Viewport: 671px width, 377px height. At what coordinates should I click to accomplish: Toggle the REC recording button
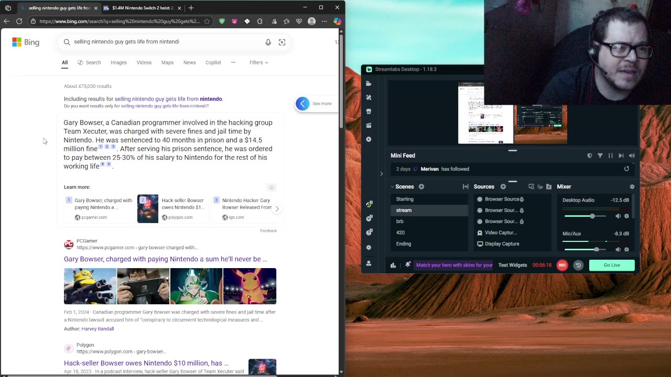[x=562, y=265]
